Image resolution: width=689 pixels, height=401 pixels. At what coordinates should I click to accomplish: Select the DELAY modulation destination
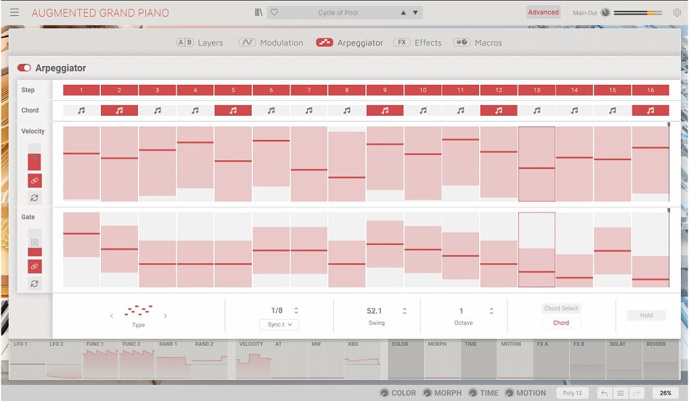coord(624,359)
